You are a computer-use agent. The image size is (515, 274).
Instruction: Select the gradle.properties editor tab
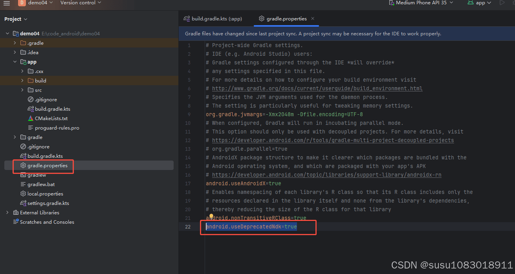tap(286, 18)
